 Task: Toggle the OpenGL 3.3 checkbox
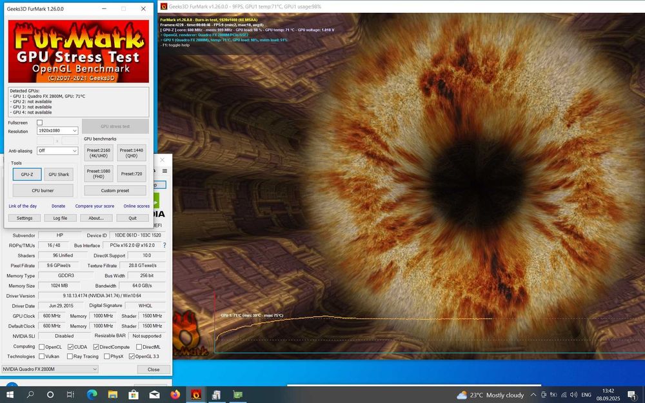132,356
